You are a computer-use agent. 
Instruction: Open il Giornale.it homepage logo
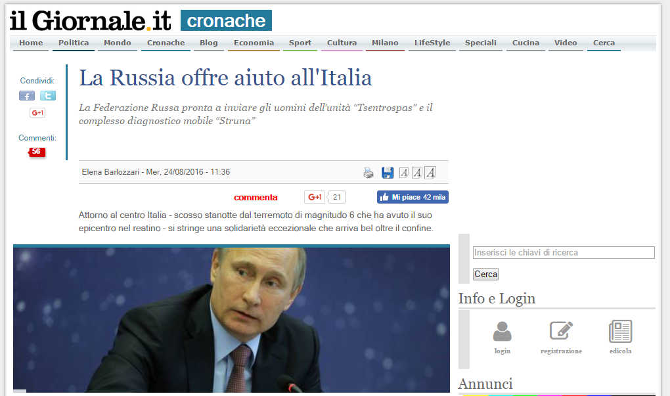(x=90, y=20)
